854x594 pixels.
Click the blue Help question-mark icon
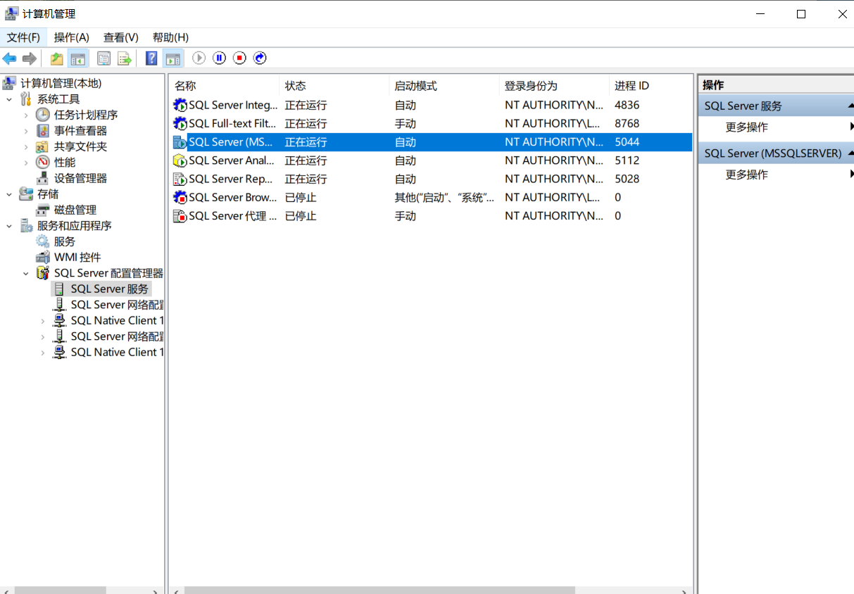[x=151, y=58]
